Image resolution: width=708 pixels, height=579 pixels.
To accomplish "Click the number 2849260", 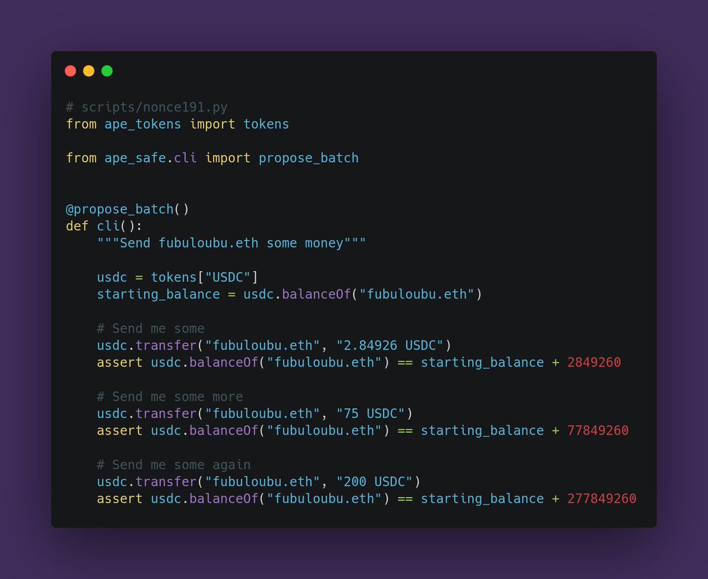I will pos(594,362).
